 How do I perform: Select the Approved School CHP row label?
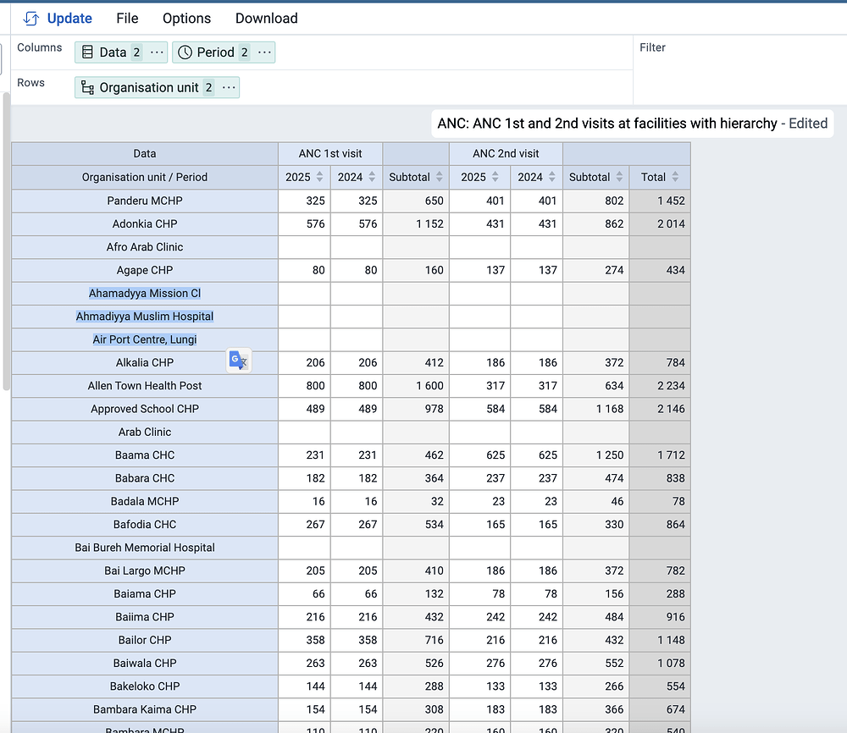pos(145,409)
